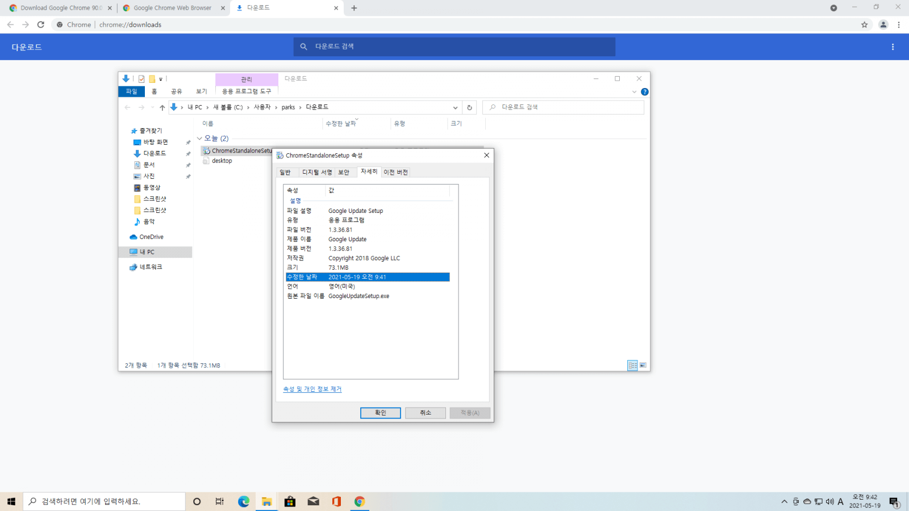Open the recent locations dropdown arrow
This screenshot has width=909, height=511.
pos(152,107)
